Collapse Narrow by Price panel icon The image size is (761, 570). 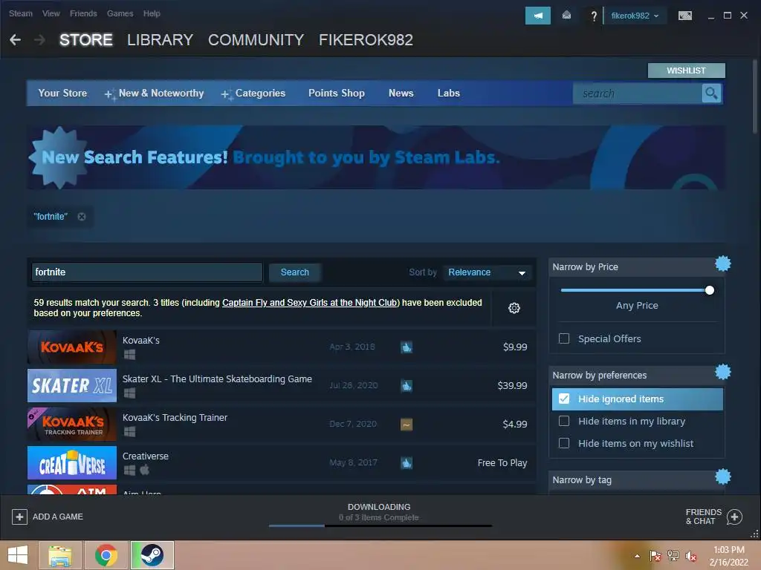[722, 263]
